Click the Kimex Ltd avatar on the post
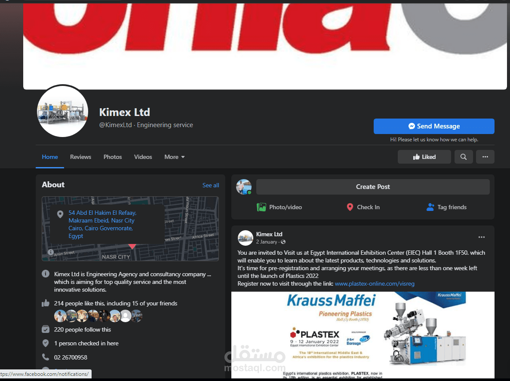This screenshot has height=381, width=510. (x=245, y=238)
